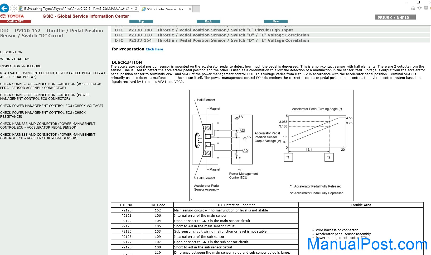The width and height of the screenshot is (431, 255).
Task: Open the for Preparation Click here link
Action: pyautogui.click(x=154, y=49)
